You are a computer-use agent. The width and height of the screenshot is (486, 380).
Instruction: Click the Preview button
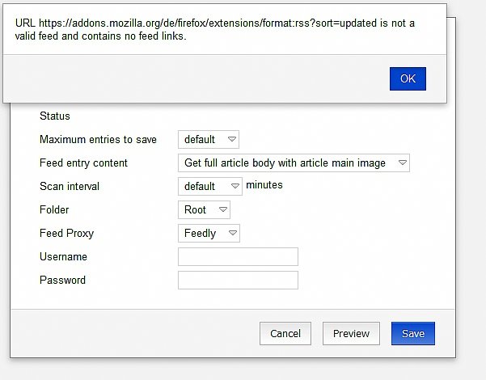tap(351, 333)
